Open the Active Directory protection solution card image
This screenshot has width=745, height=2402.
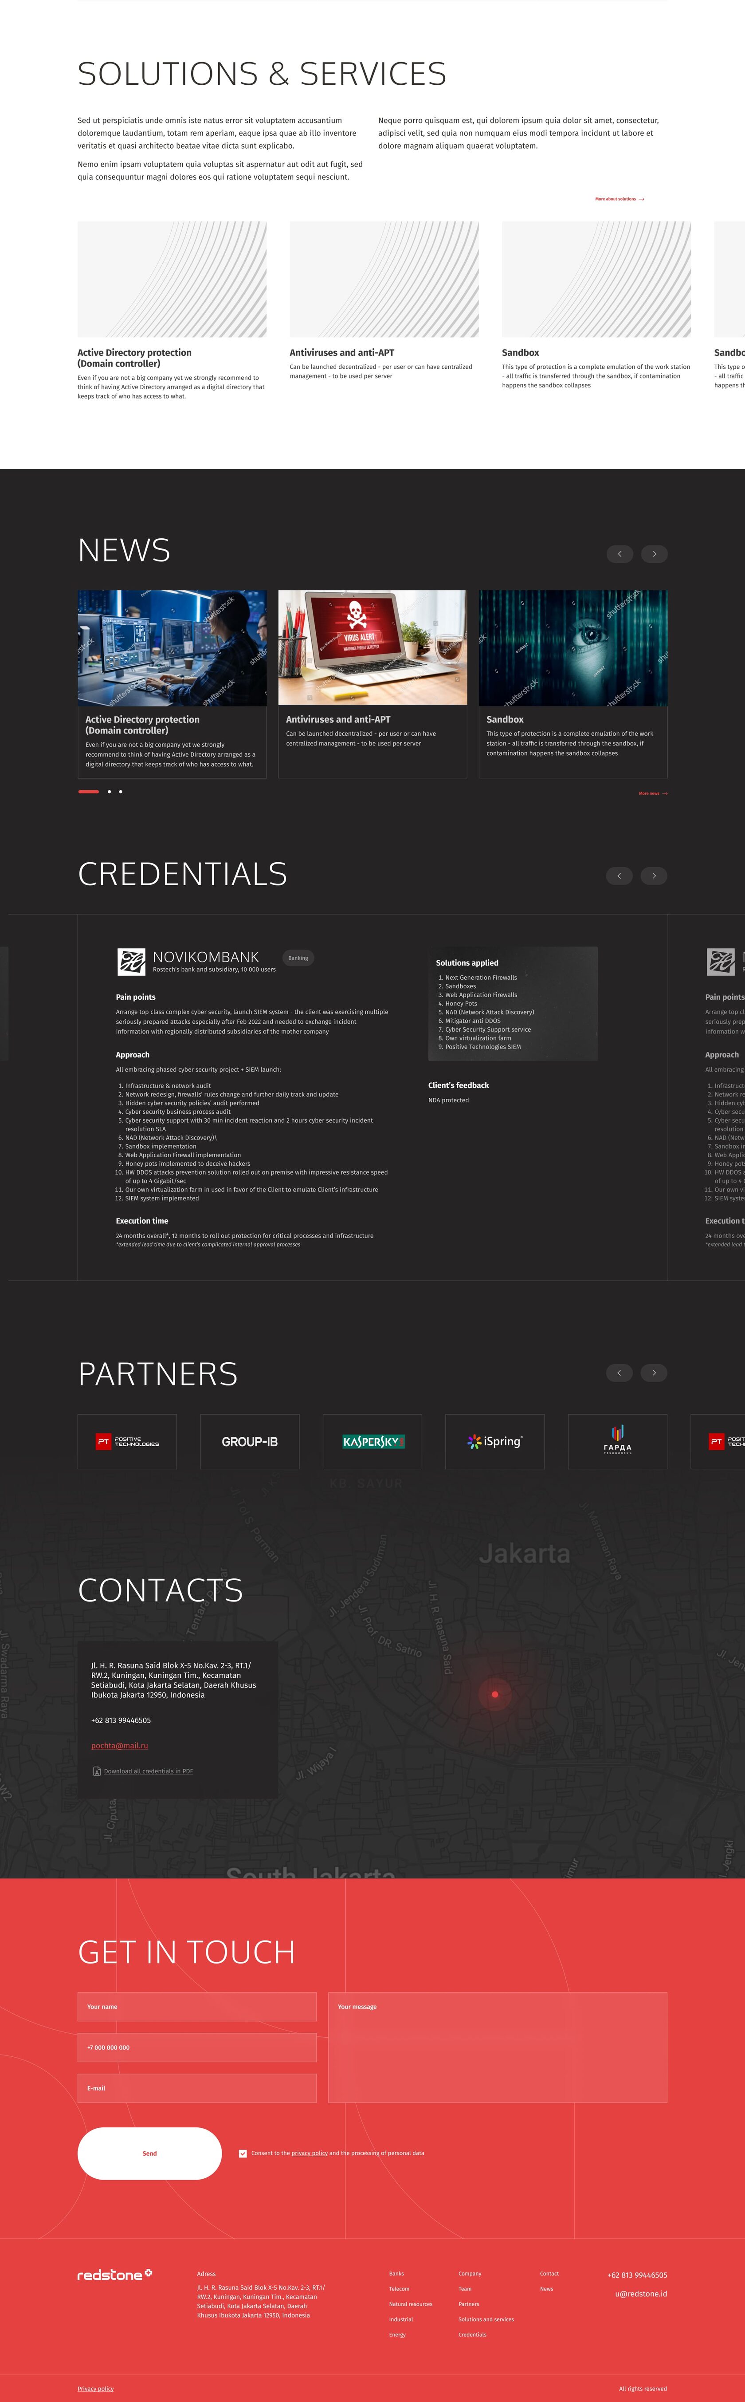click(172, 279)
